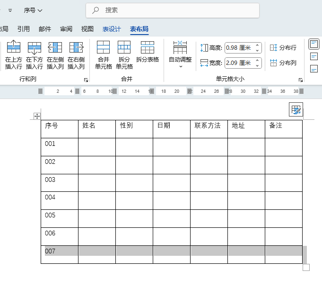The image size is (322, 288).
Task: Insert a column to the right
Action: pyautogui.click(x=76, y=54)
